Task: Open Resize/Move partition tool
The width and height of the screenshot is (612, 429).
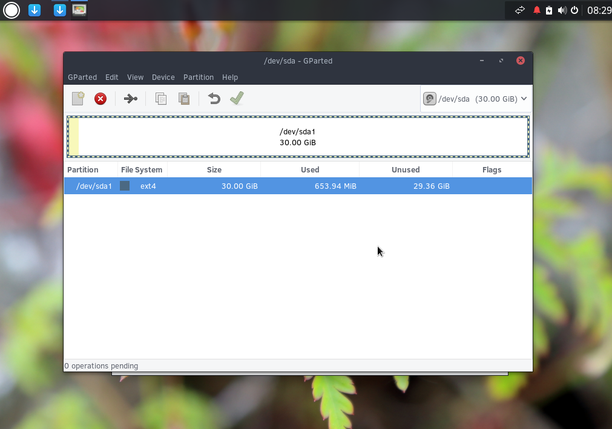Action: coord(130,99)
